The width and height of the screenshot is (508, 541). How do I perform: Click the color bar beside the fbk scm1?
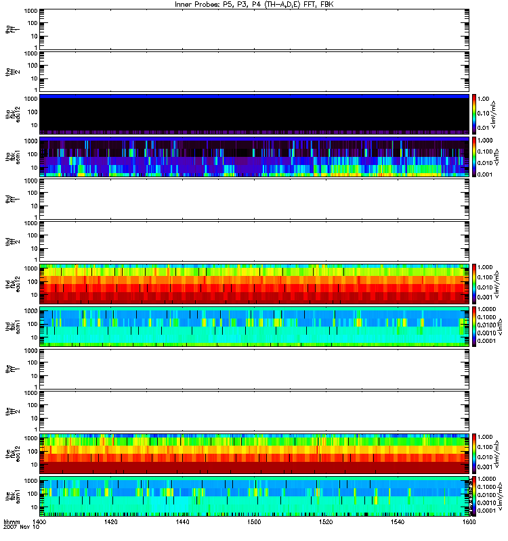474,496
